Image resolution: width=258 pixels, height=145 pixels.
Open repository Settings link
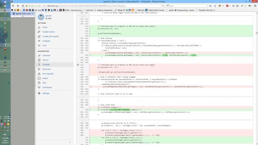46,93
